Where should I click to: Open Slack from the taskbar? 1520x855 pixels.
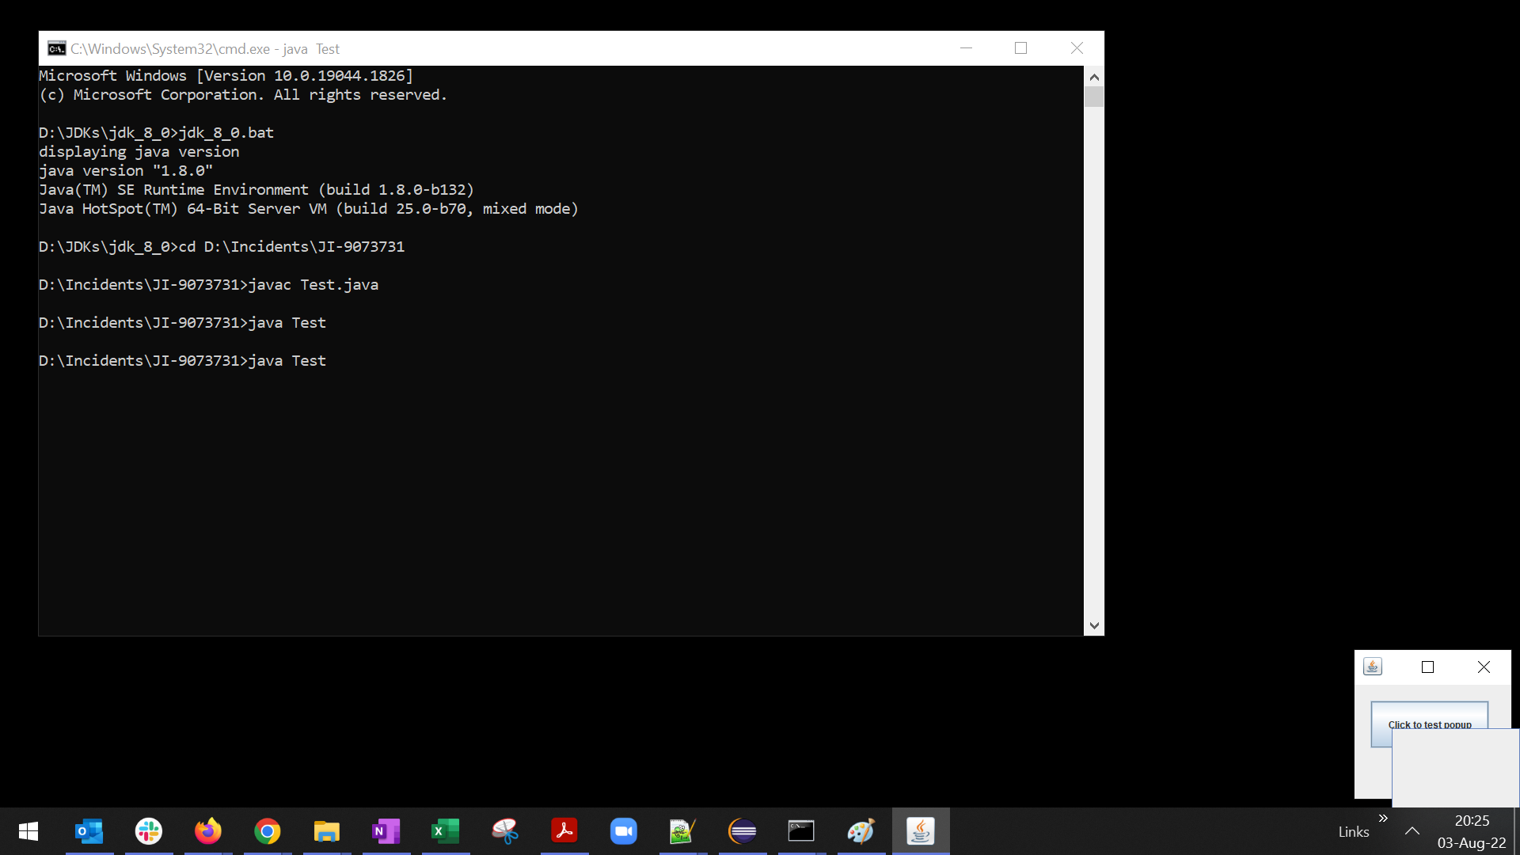tap(148, 831)
